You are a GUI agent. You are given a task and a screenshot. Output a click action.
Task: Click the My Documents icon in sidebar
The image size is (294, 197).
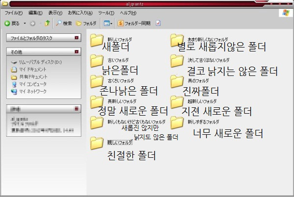click(x=14, y=70)
